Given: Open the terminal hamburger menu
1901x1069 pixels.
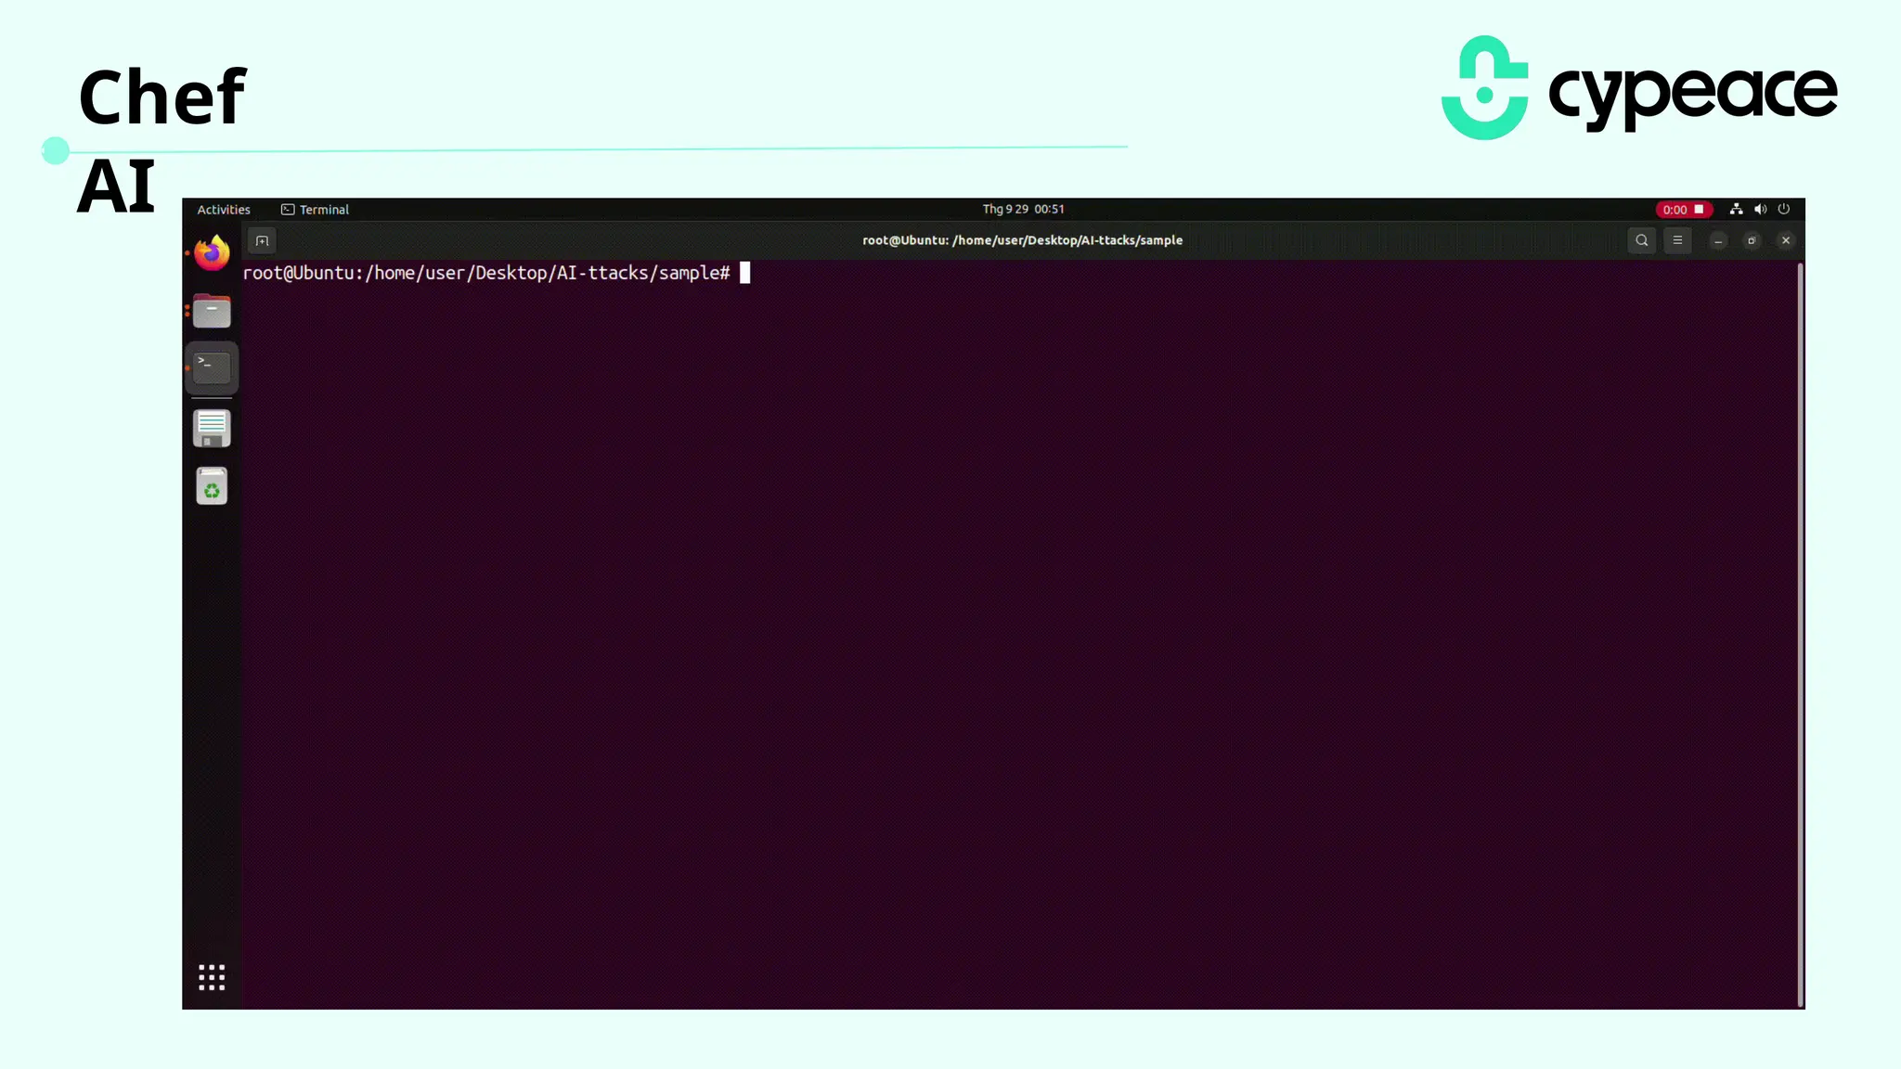Looking at the screenshot, I should click(x=1676, y=240).
